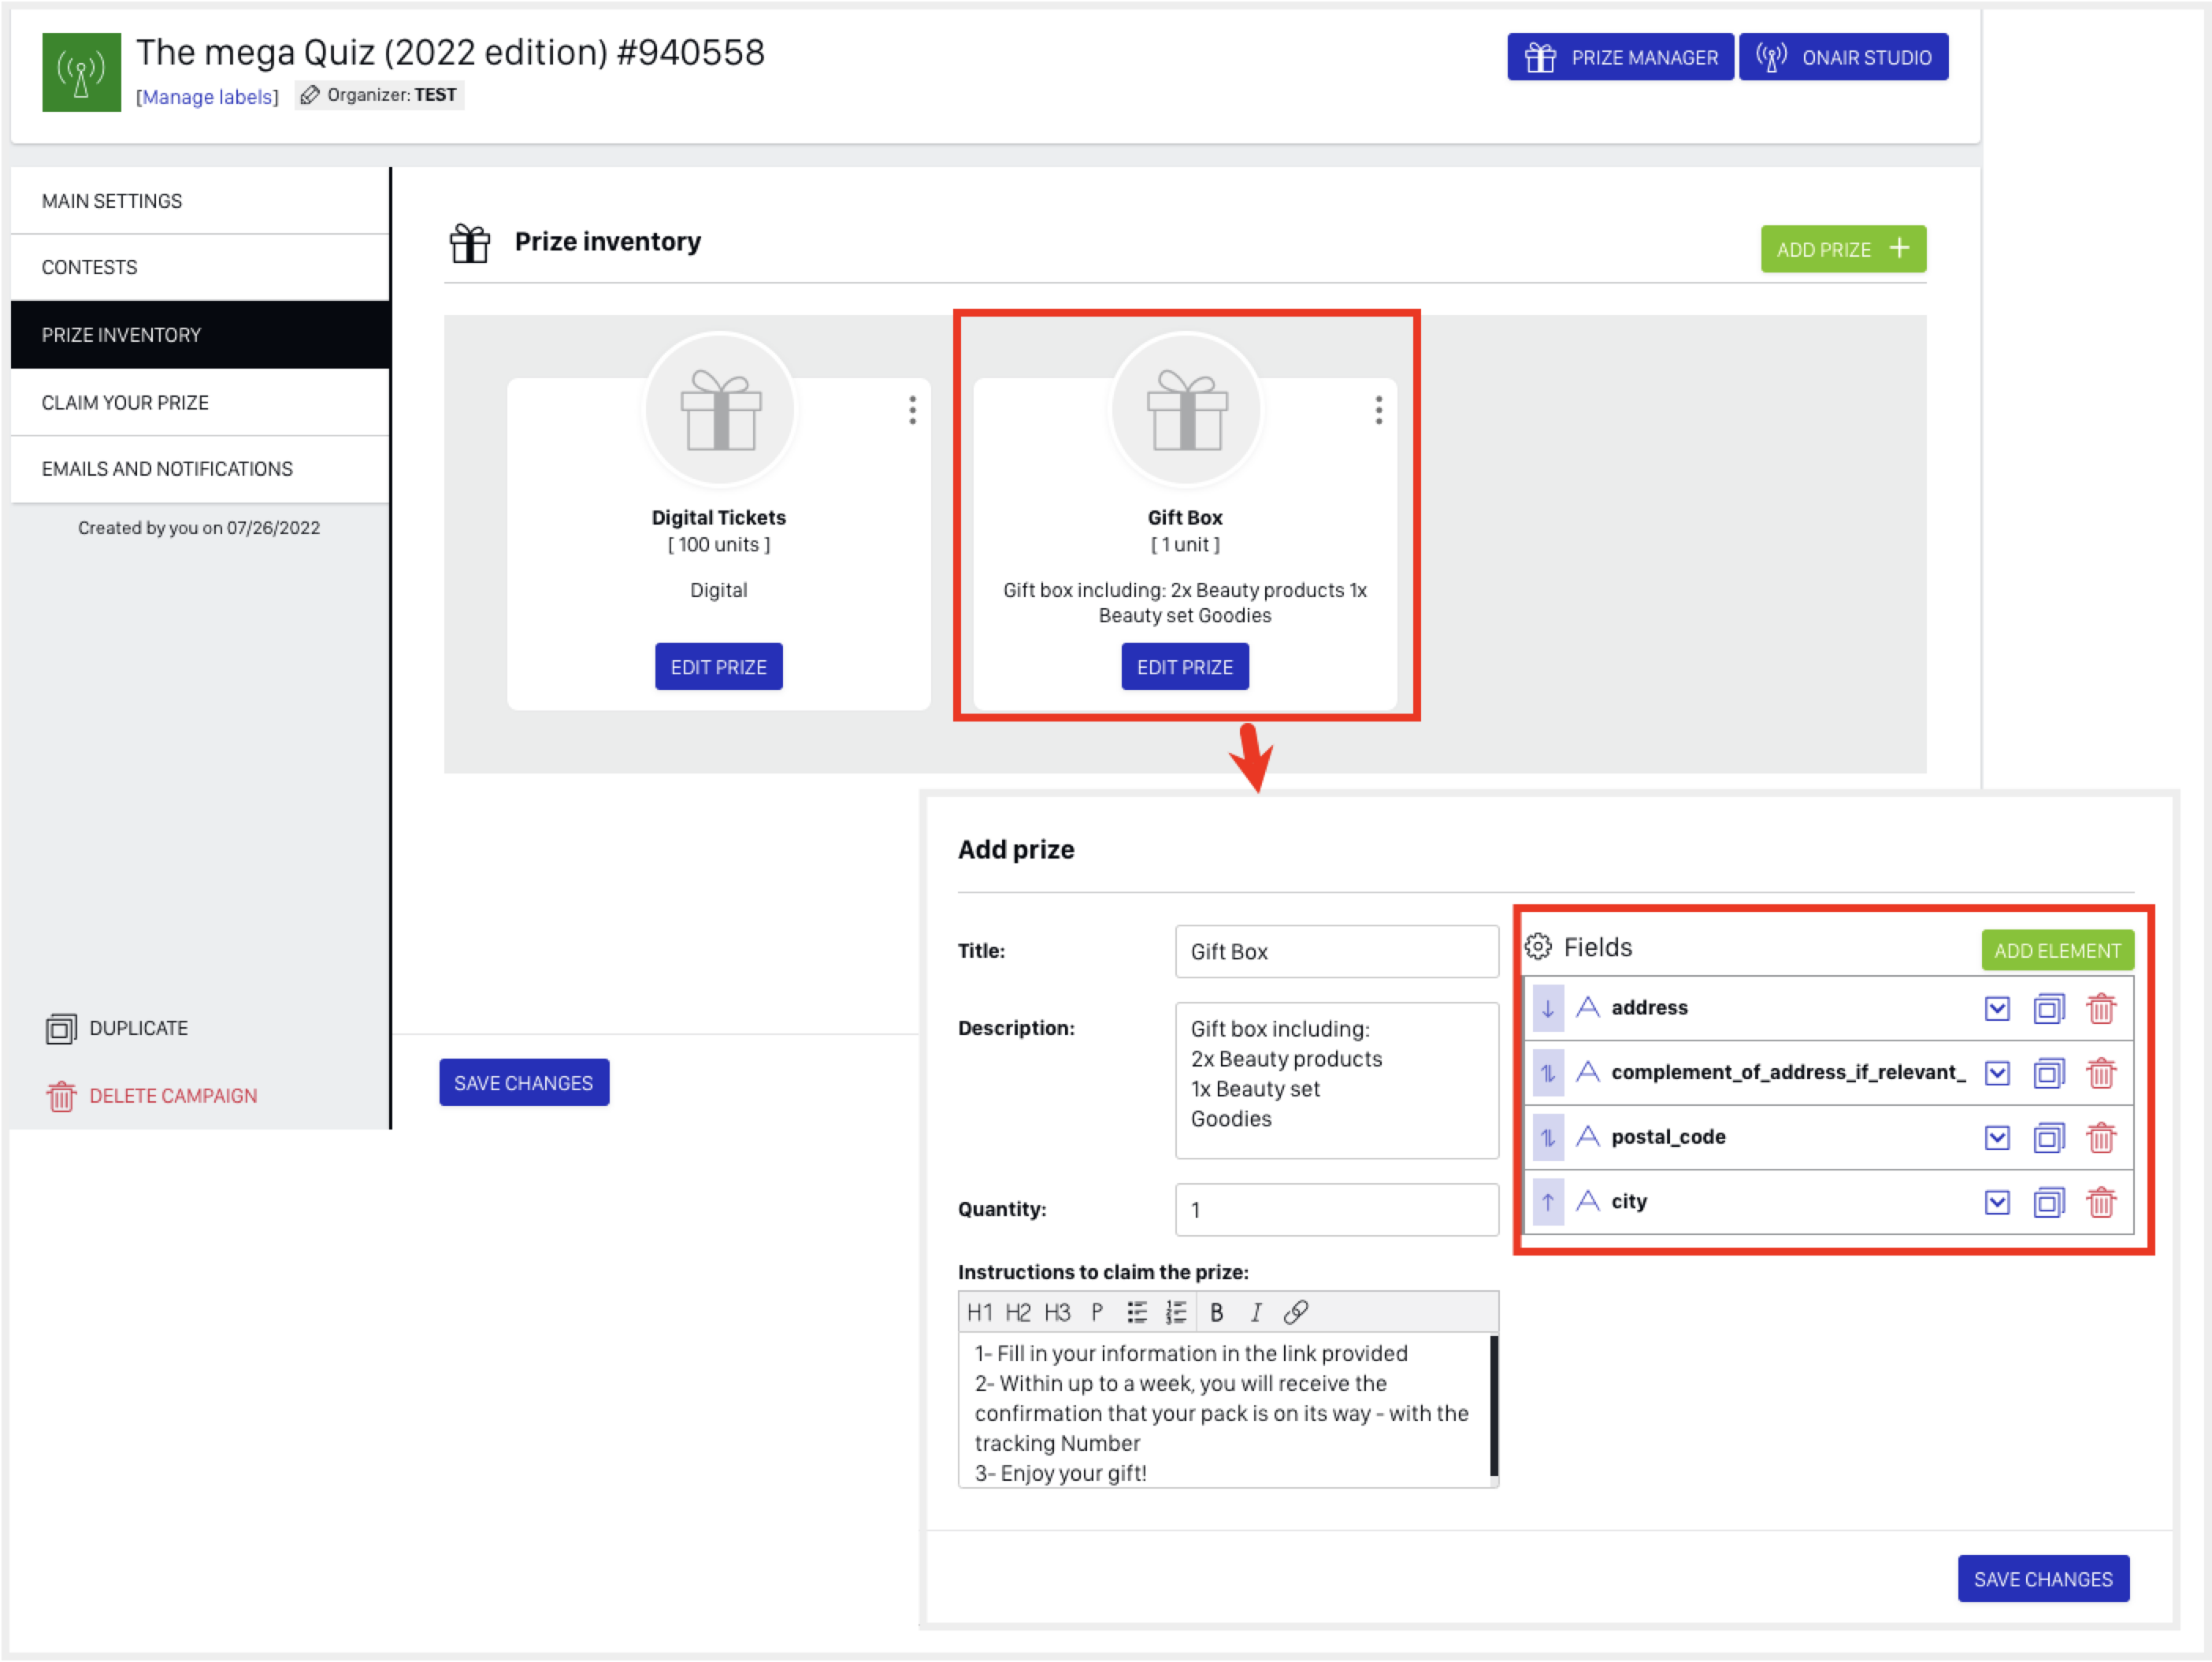2212x1662 pixels.
Task: Open the Manage labels link
Action: point(207,97)
